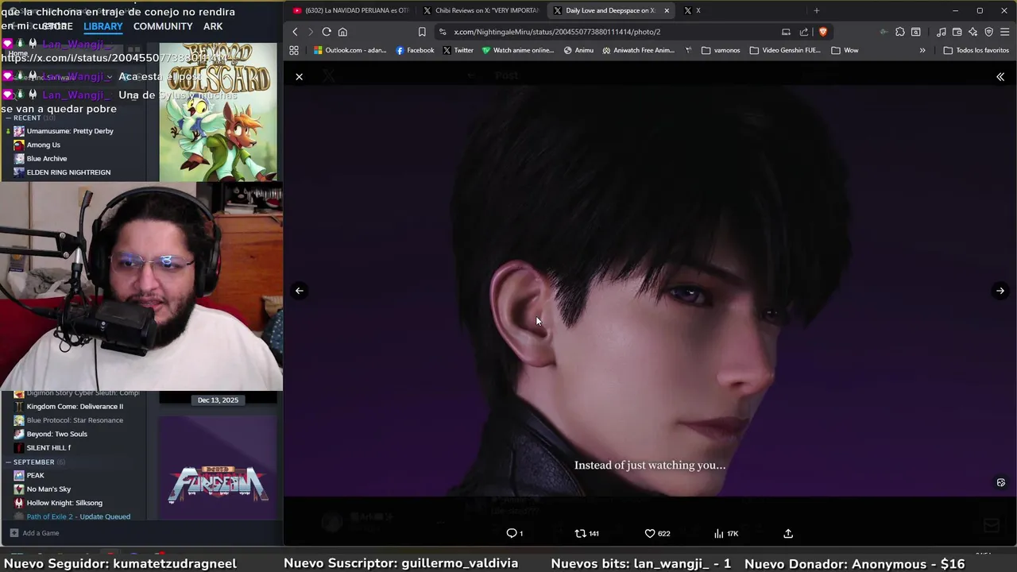Open Steam LIBRARY tab
Screen dimensions: 1017x572
pyautogui.click(x=103, y=26)
